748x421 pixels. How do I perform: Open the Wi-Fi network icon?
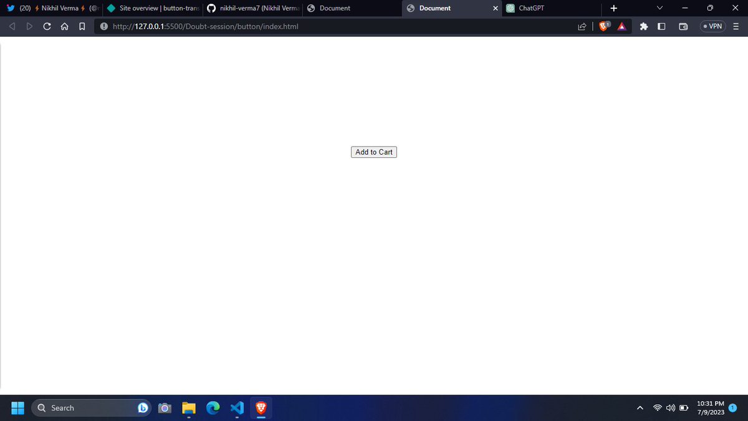click(658, 408)
